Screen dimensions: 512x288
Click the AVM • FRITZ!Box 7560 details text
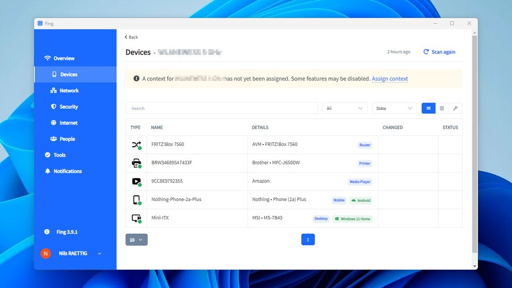(x=275, y=144)
